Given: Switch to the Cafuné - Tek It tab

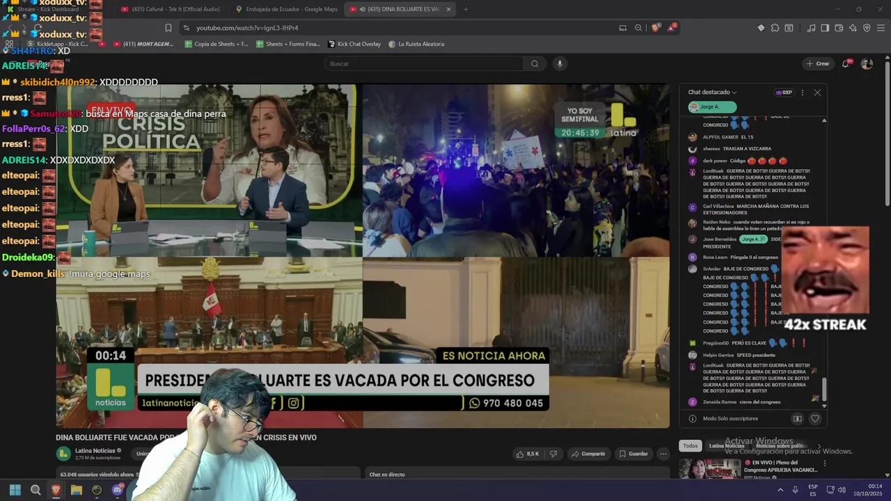Looking at the screenshot, I should pos(171,9).
